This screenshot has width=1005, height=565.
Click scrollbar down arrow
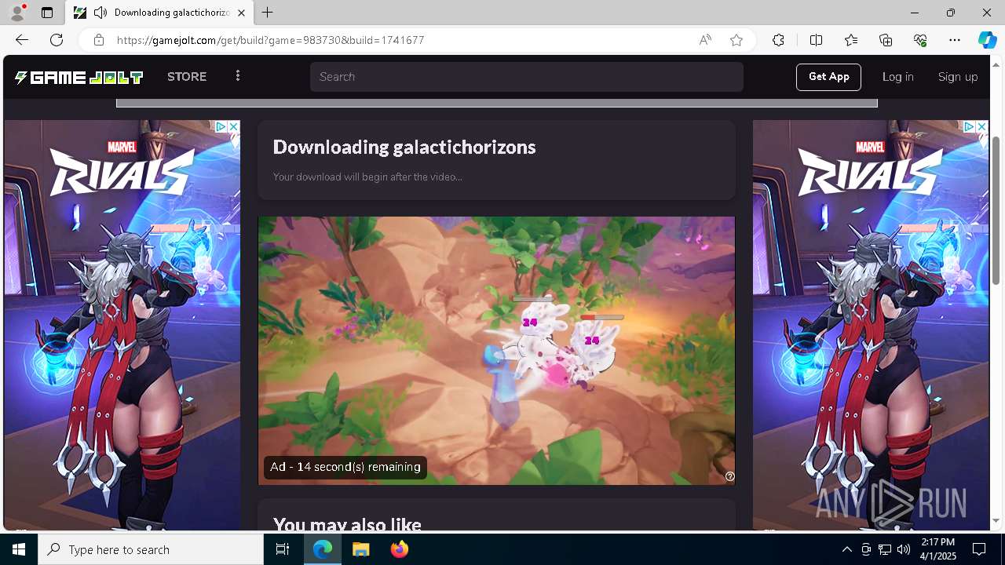(x=996, y=520)
